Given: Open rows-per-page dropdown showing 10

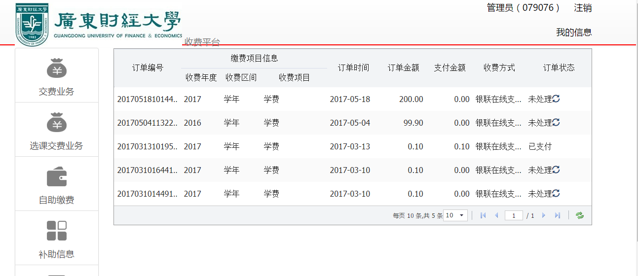Looking at the screenshot, I should click(455, 215).
